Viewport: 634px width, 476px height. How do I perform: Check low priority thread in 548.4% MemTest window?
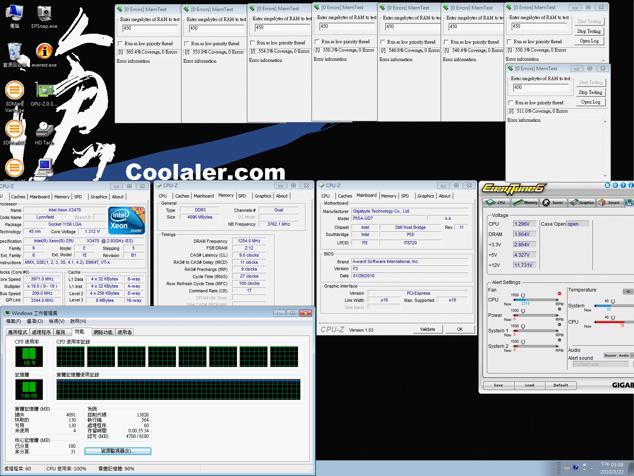click(x=447, y=42)
